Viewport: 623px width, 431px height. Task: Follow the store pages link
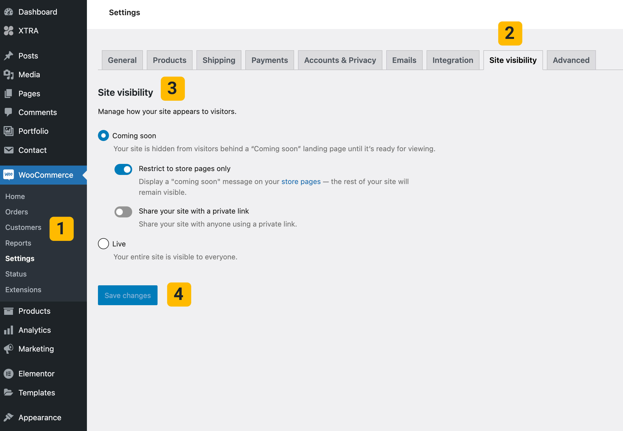(x=301, y=182)
